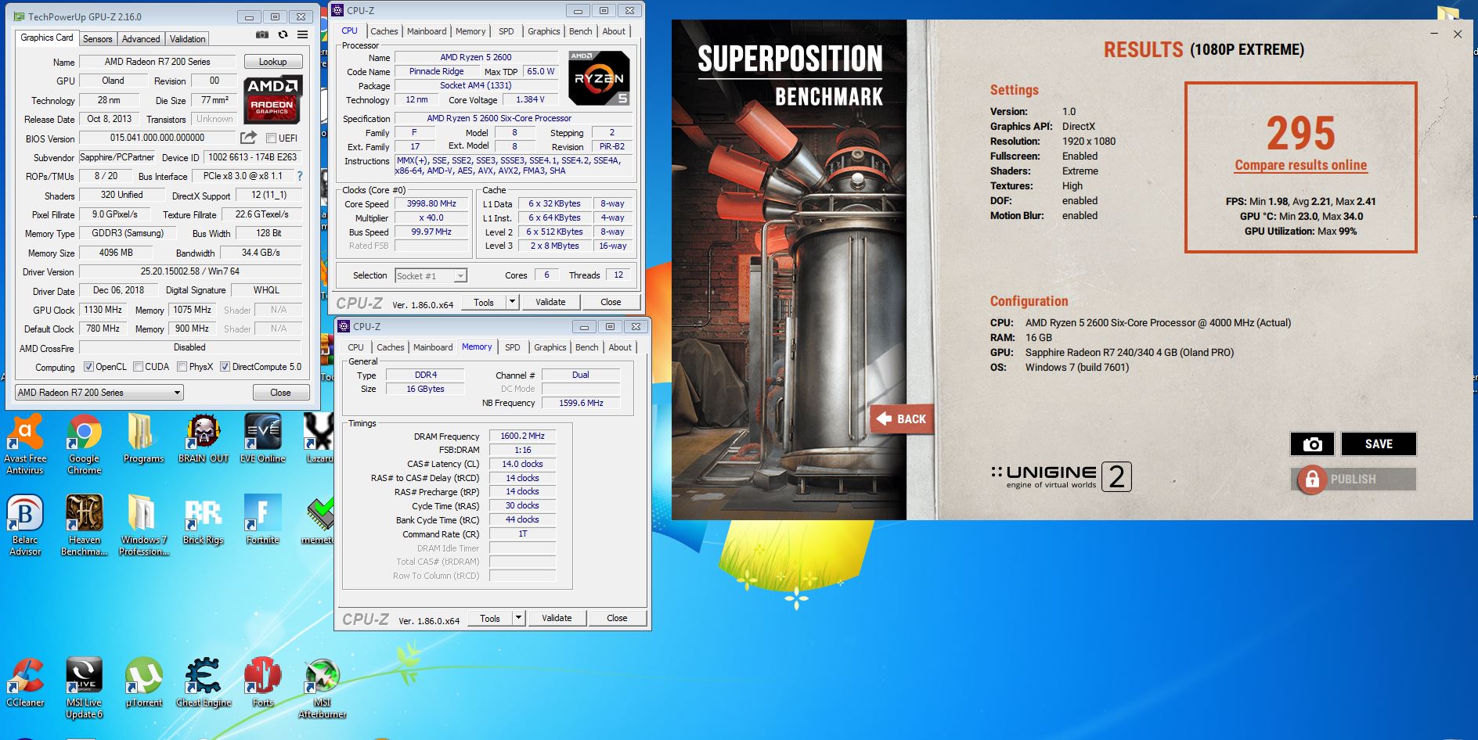Switch to the Sensors tab in GPU-Z
1478x740 pixels.
(x=98, y=39)
